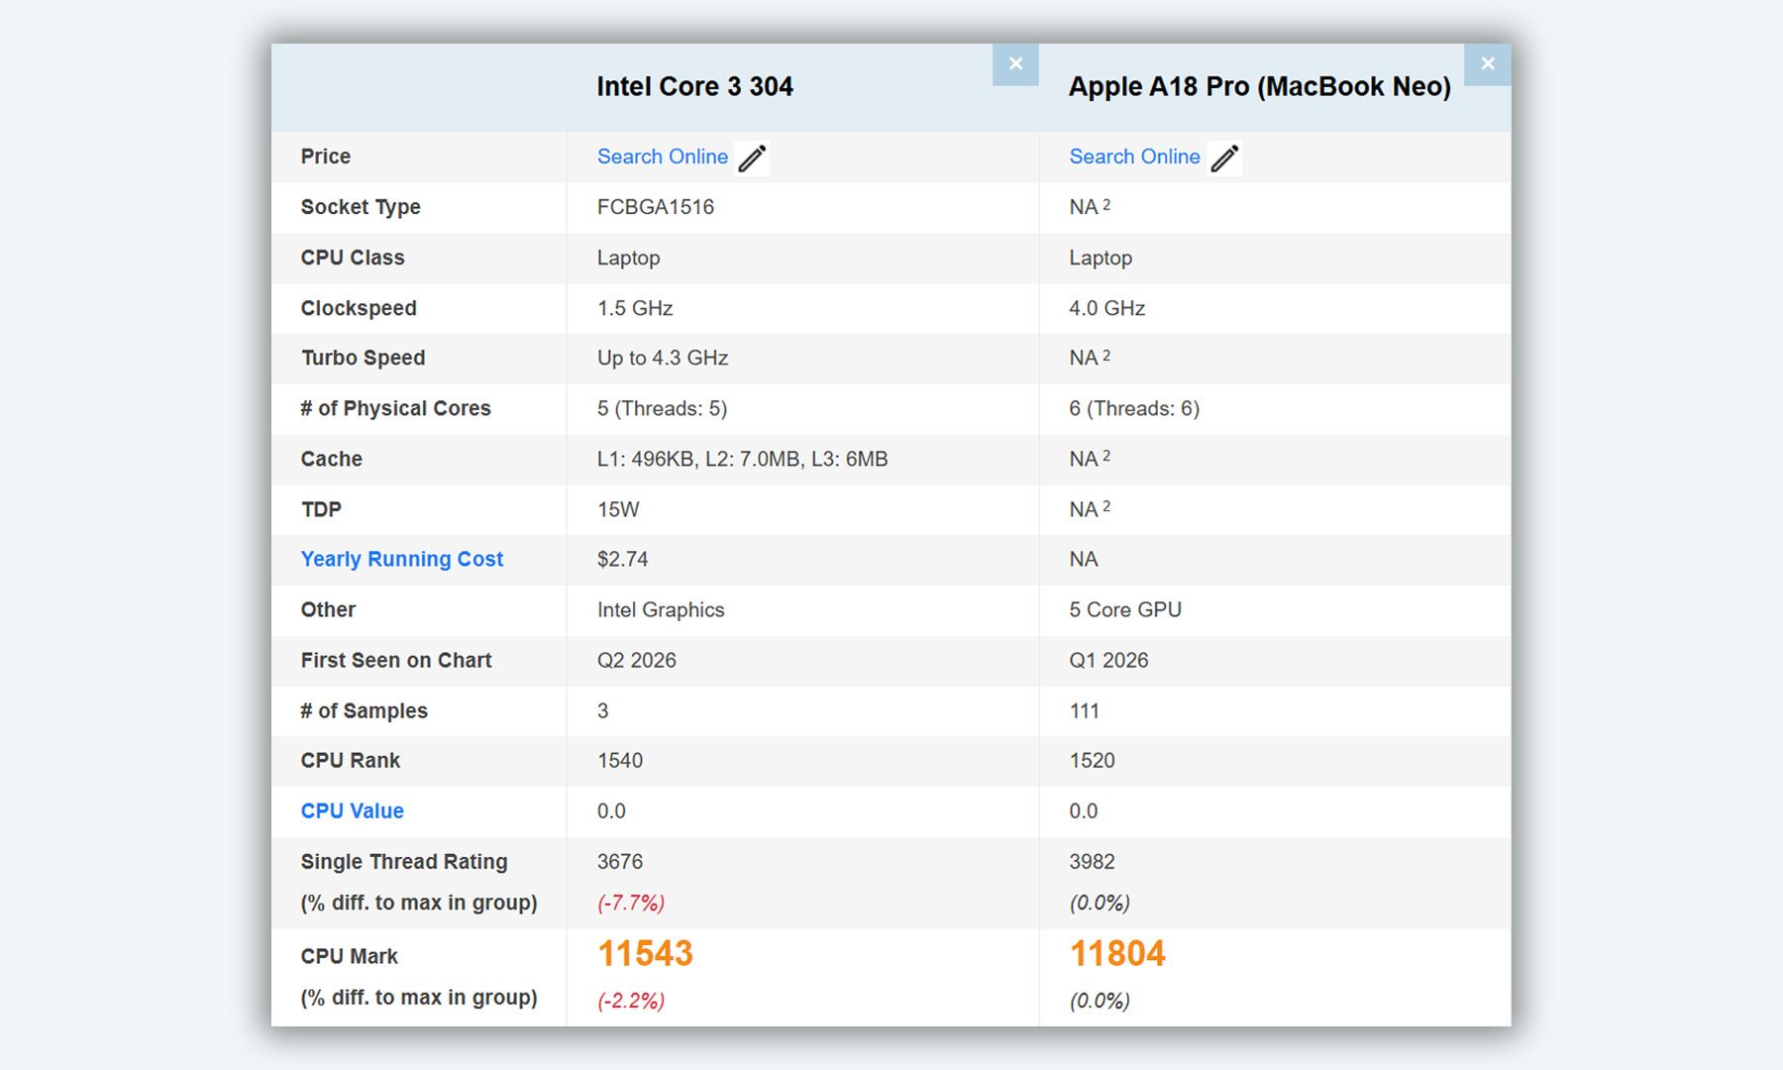1783x1070 pixels.
Task: Select Up to 4.3 GHz turbo value
Action: (663, 359)
